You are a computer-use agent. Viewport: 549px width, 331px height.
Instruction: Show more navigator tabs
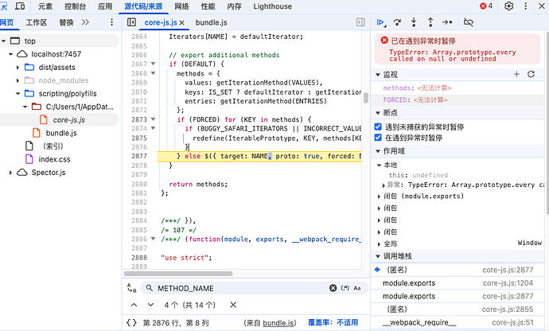85,22
